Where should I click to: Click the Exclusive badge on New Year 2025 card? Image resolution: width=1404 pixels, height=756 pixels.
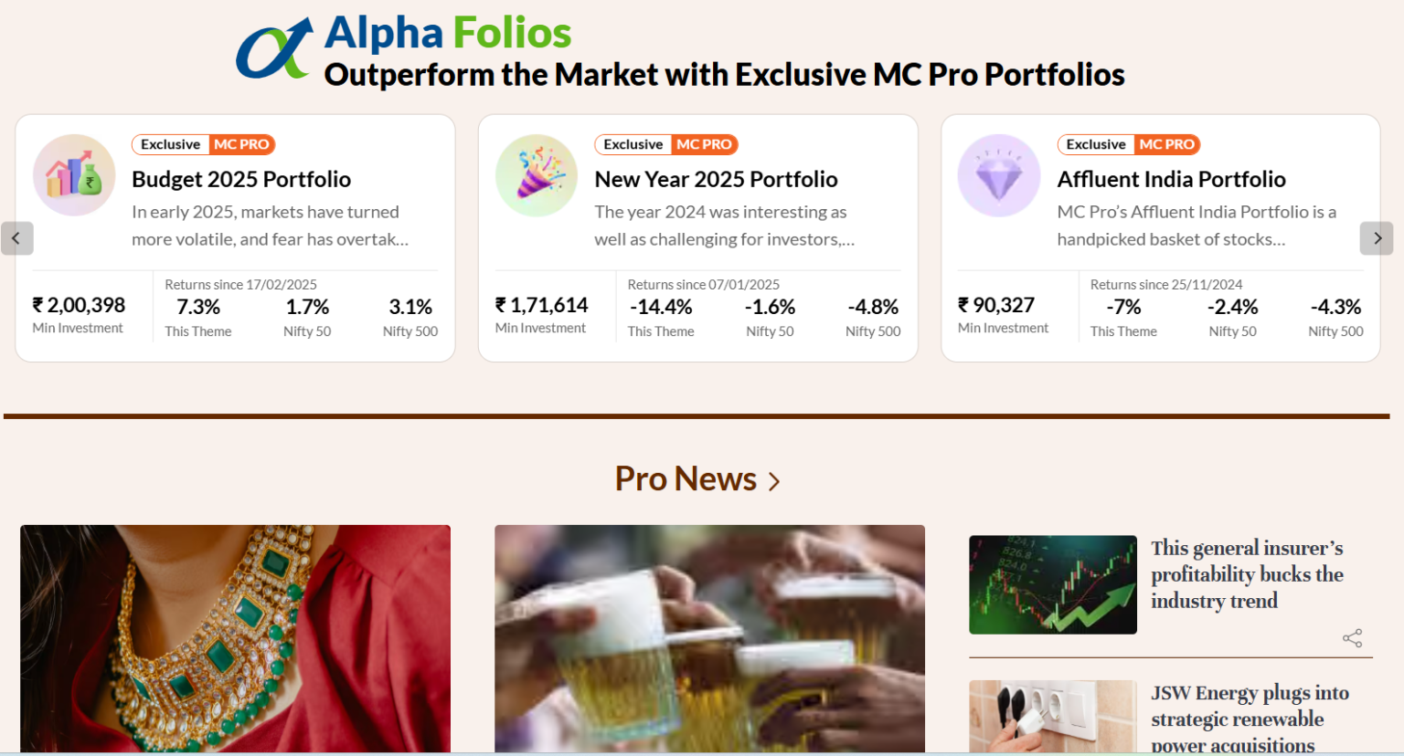click(x=633, y=144)
